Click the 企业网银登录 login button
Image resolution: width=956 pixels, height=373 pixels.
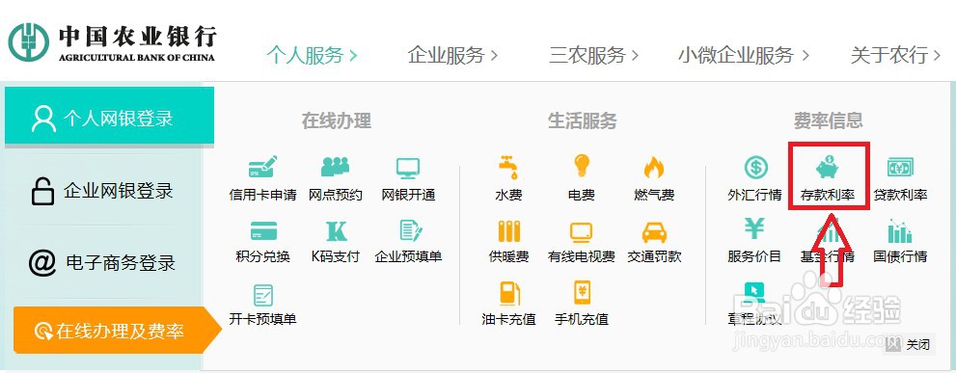point(102,191)
